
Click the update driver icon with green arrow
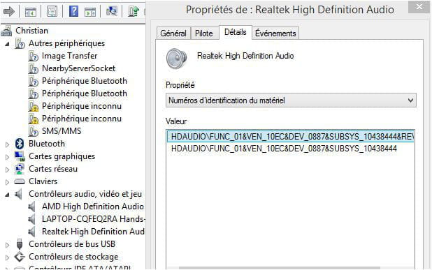pyautogui.click(x=134, y=12)
